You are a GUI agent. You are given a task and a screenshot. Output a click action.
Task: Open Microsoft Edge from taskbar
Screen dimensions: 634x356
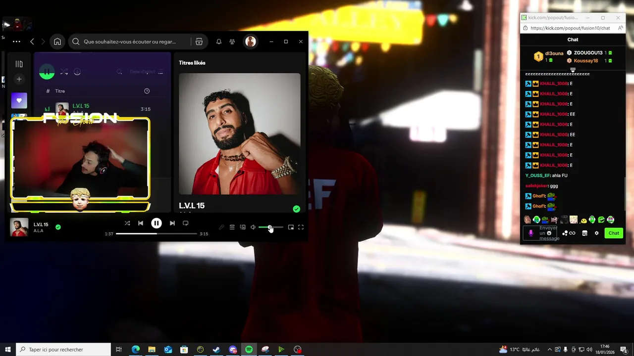[135, 350]
